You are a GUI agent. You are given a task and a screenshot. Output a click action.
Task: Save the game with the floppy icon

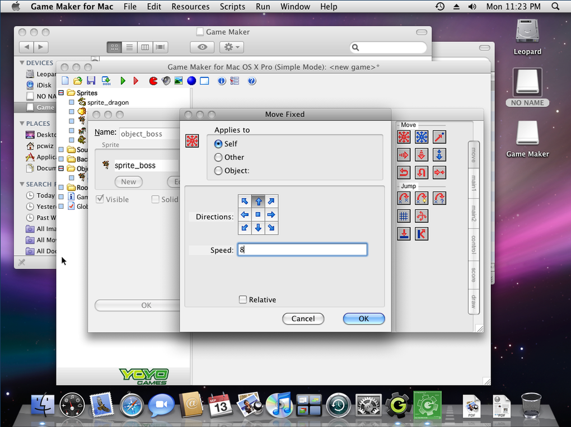coord(91,81)
